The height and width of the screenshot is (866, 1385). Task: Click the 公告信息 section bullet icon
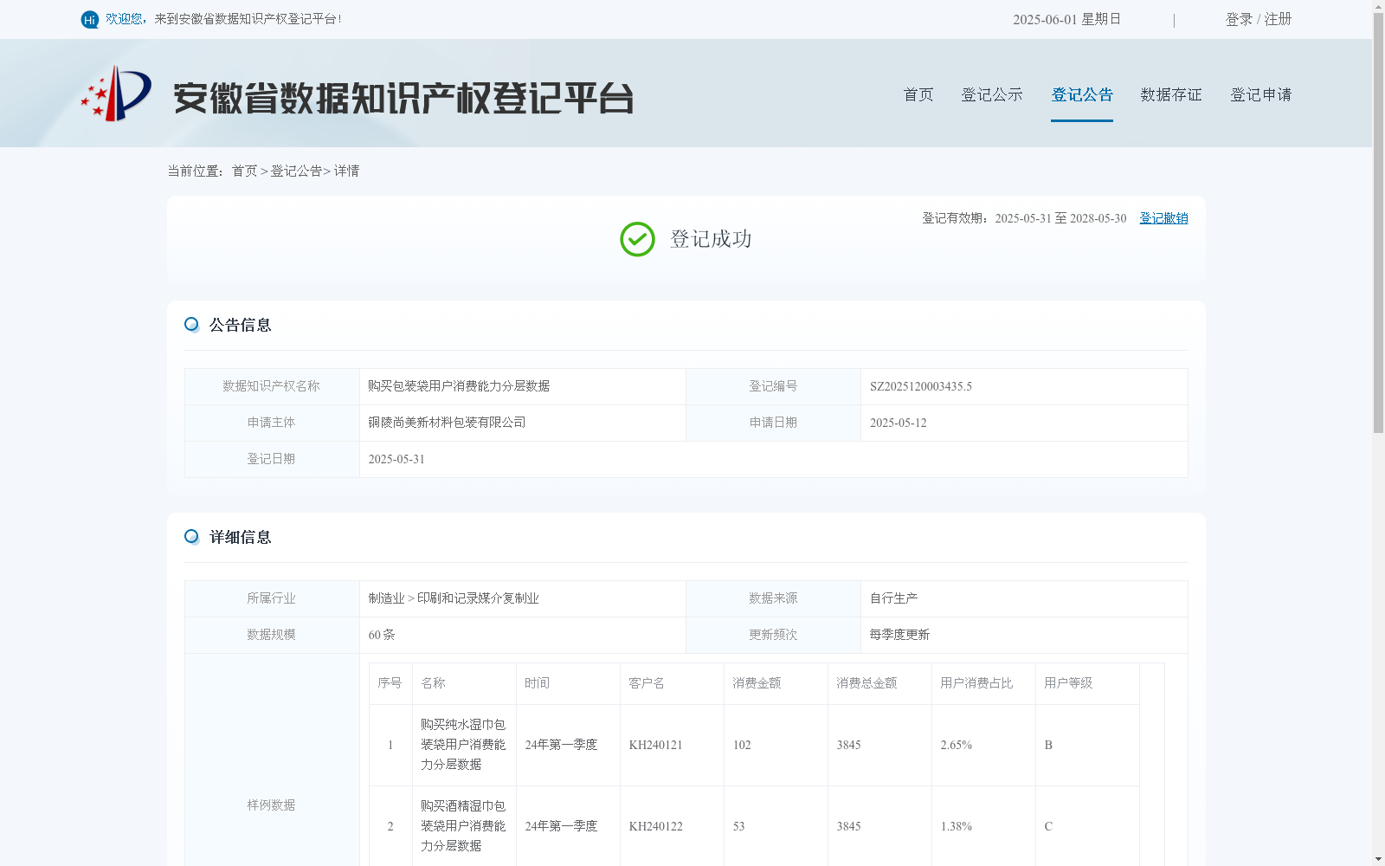192,325
